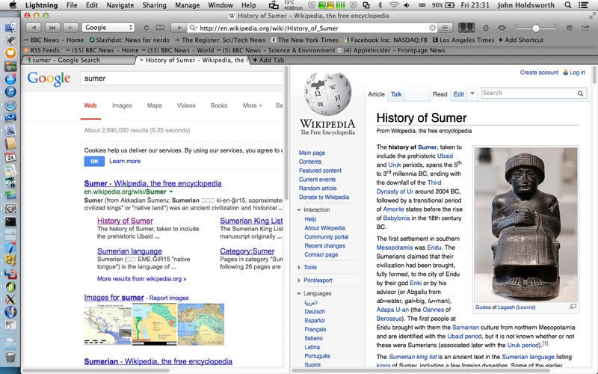This screenshot has width=598, height=374.
Task: Click the URL address field
Action: pyautogui.click(x=312, y=28)
